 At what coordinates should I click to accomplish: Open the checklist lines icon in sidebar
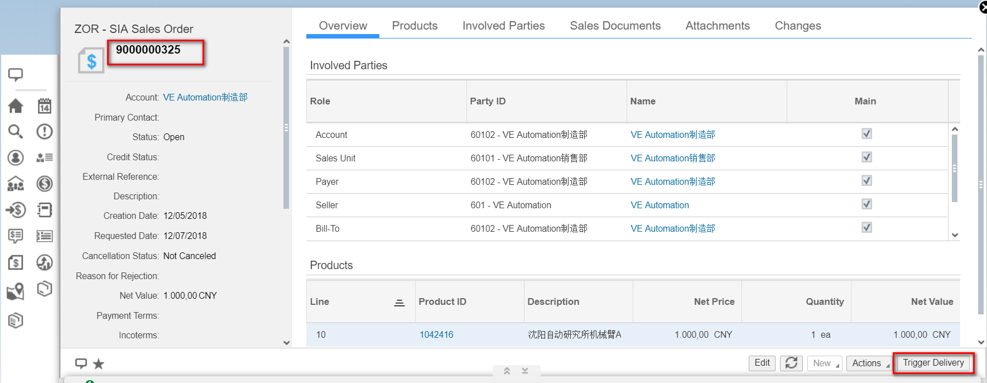[45, 236]
